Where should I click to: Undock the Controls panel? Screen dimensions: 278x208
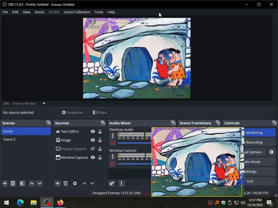point(274,123)
